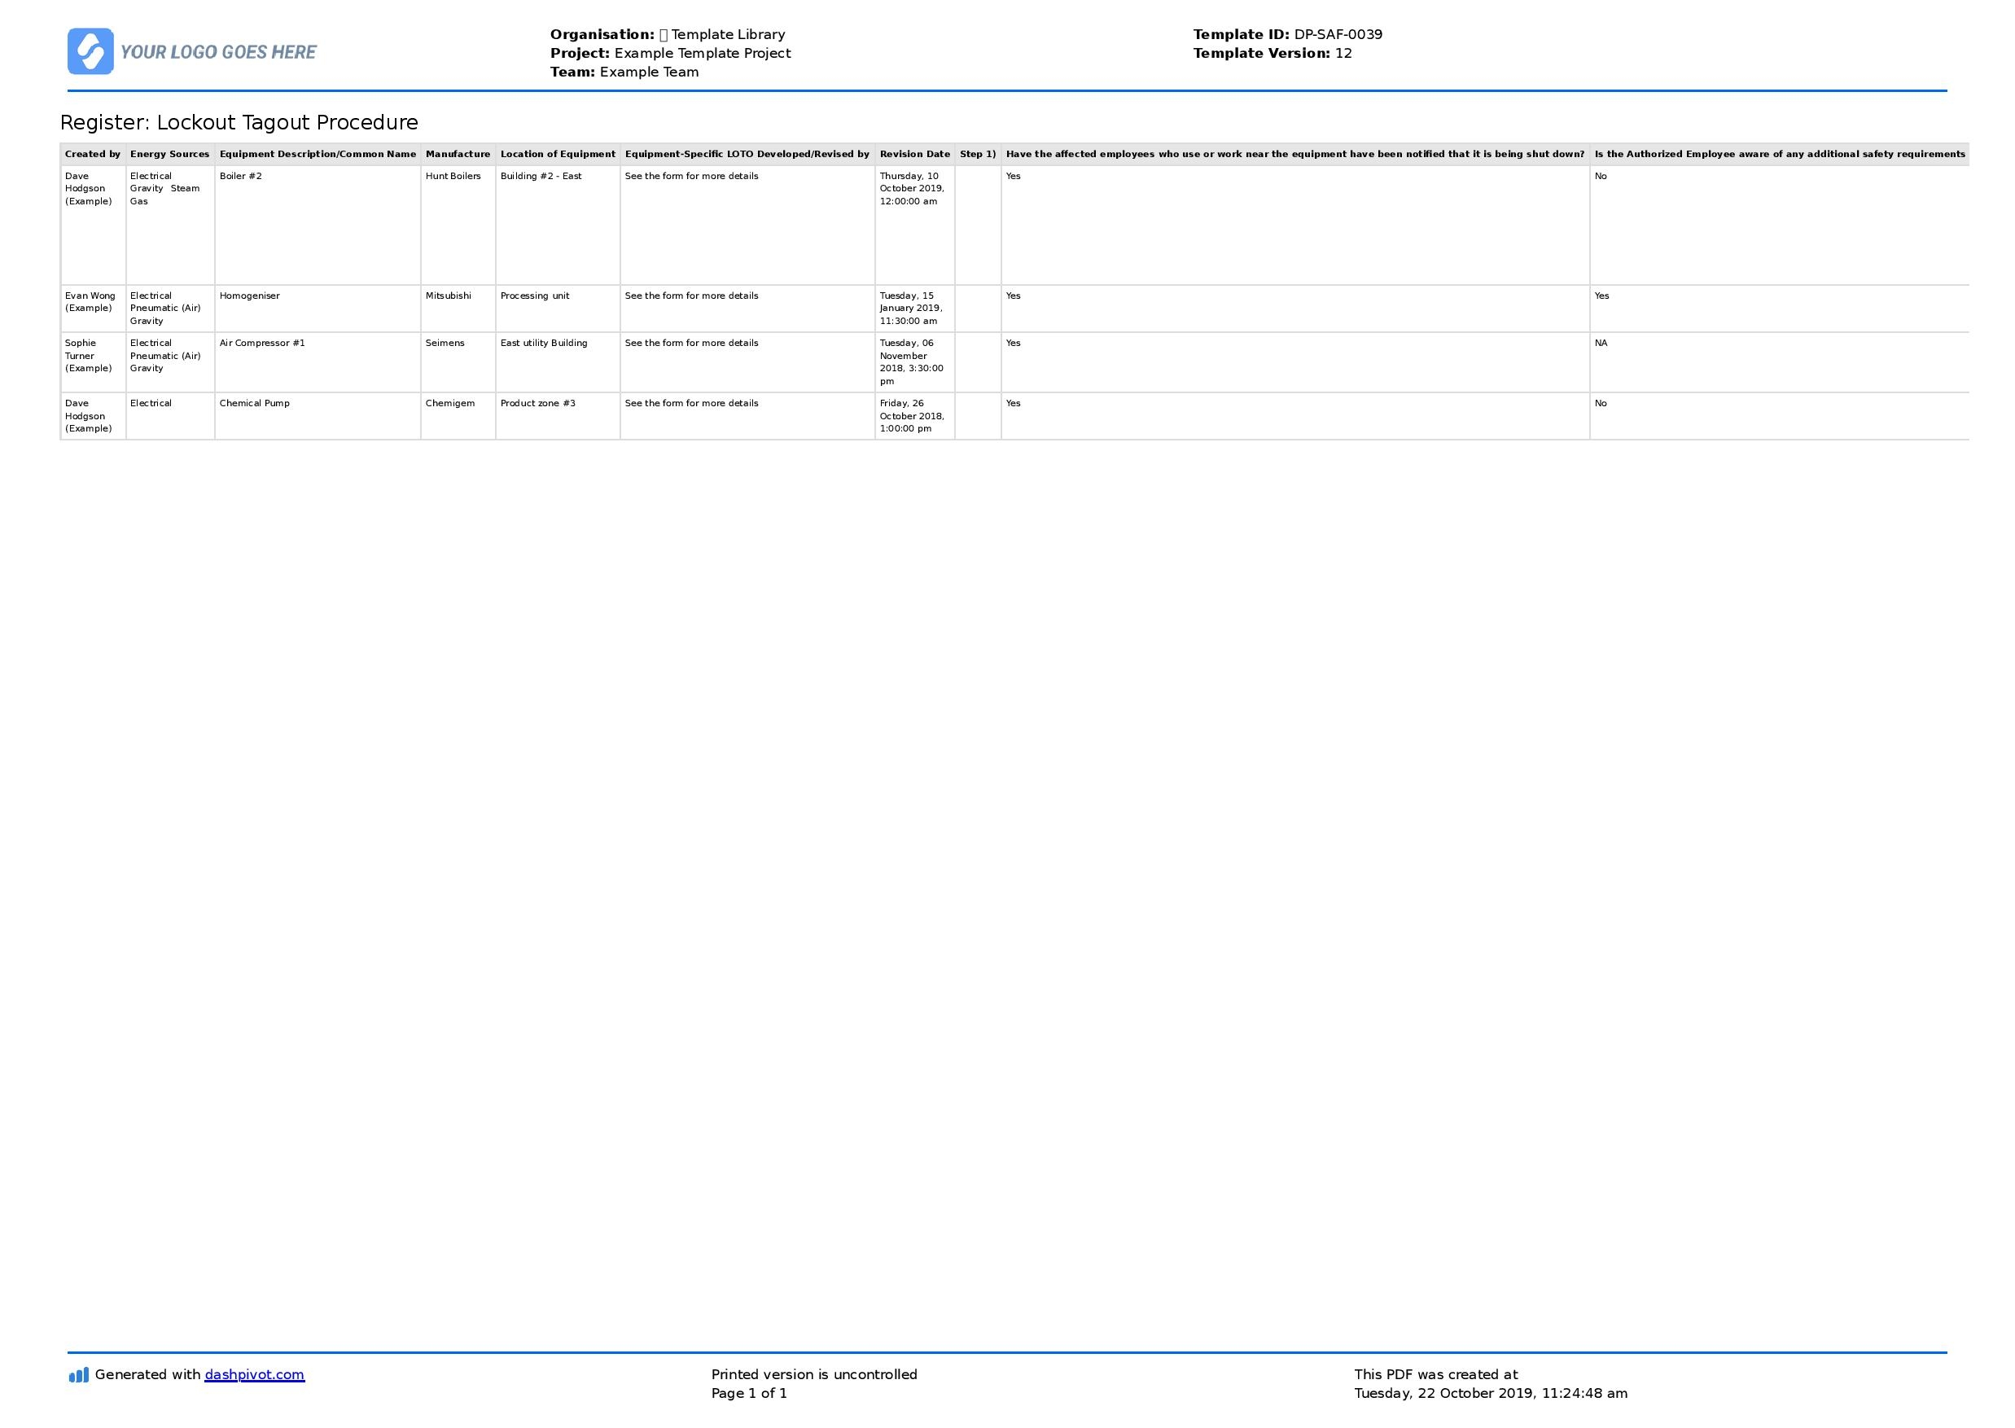This screenshot has width=2015, height=1428.
Task: Click the blue company logo icon
Action: [90, 51]
